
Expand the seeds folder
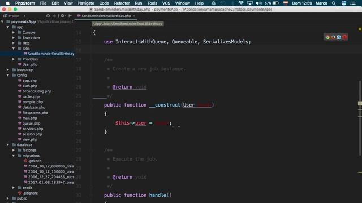point(14,188)
